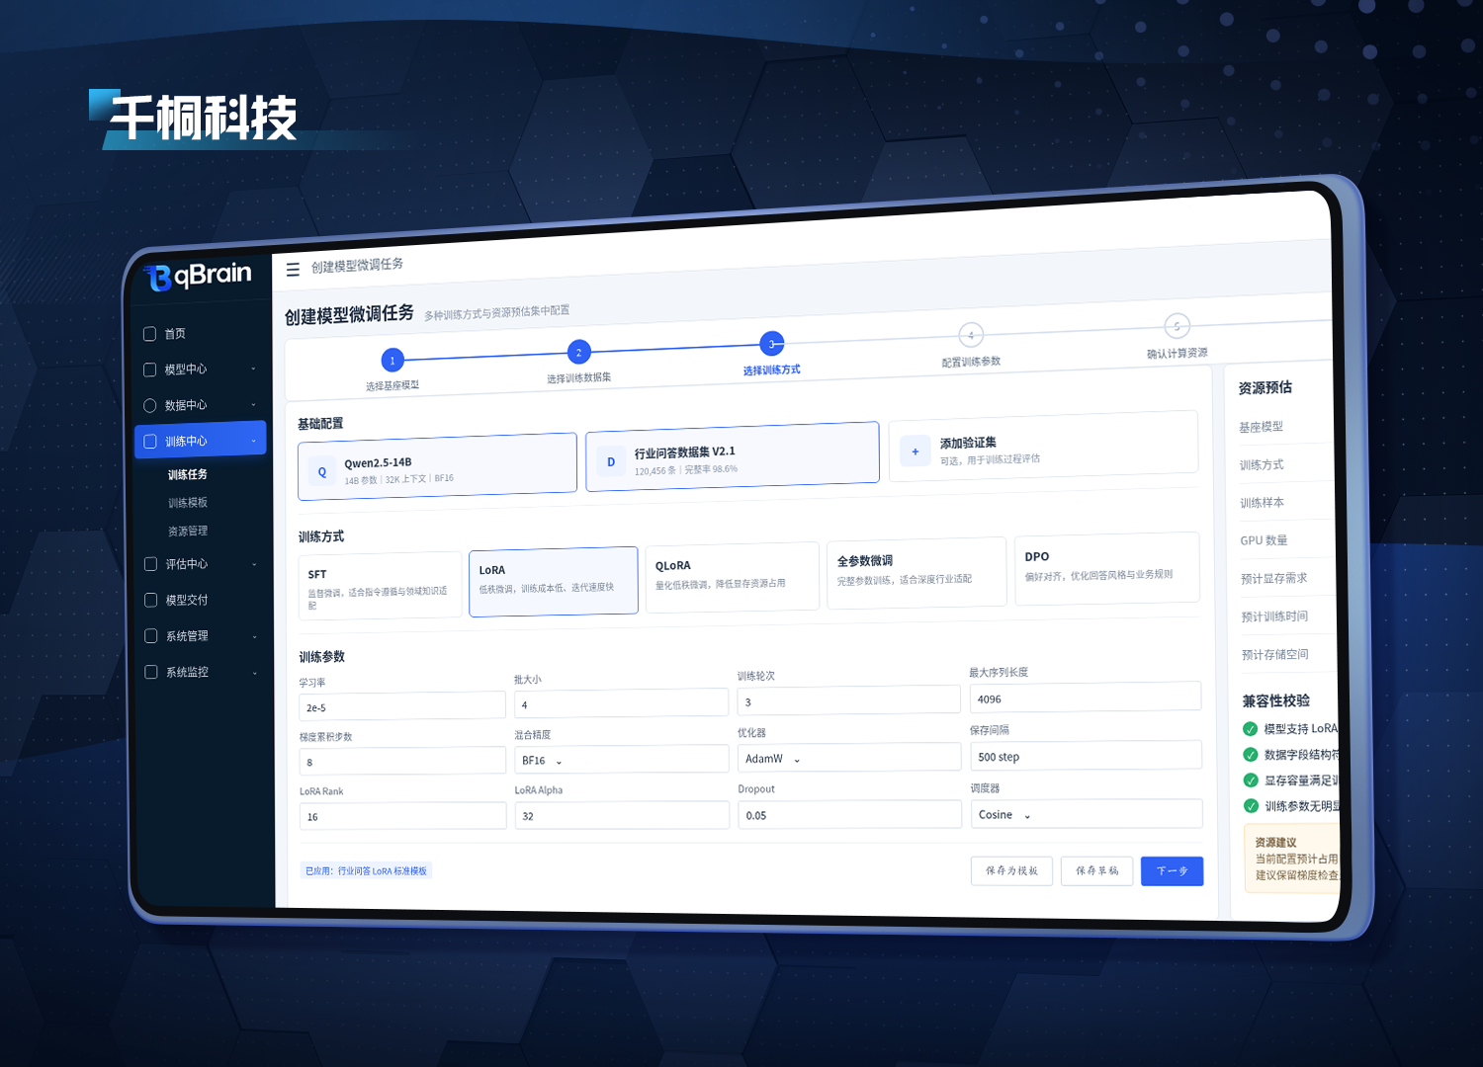The image size is (1483, 1067).
Task: Click the D icon on 行业问答数据集 card
Action: [x=611, y=461]
